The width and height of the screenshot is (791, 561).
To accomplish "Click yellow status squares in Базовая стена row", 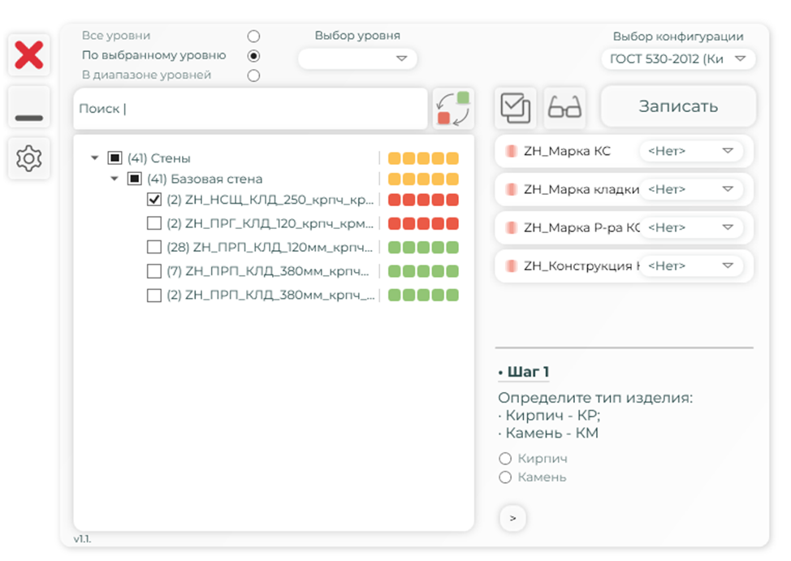I will [x=423, y=179].
